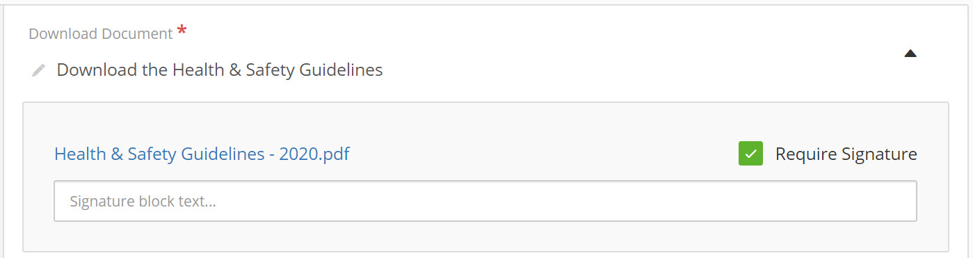The height and width of the screenshot is (258, 973).
Task: Click the black triangle at the section's right
Action: tap(910, 54)
